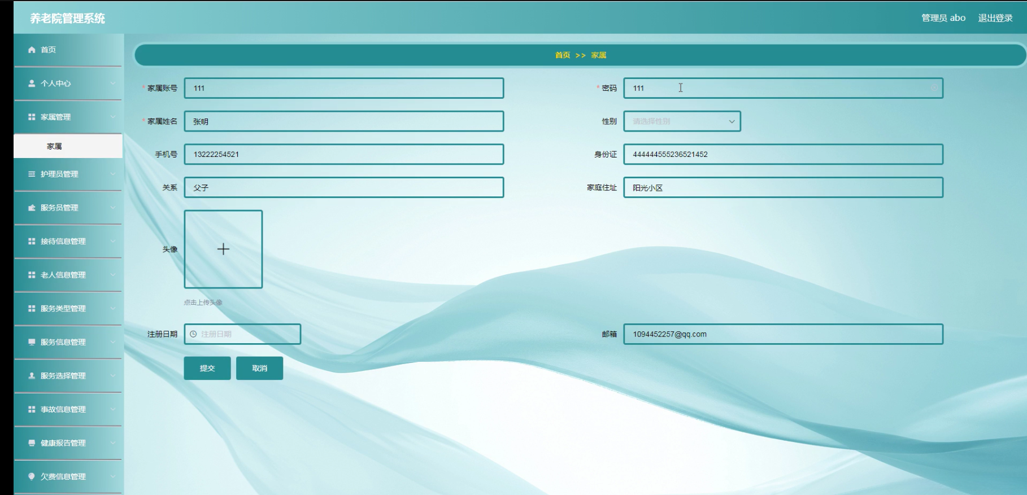Open 健康报告管理 sidebar menu
1027x495 pixels.
point(68,443)
